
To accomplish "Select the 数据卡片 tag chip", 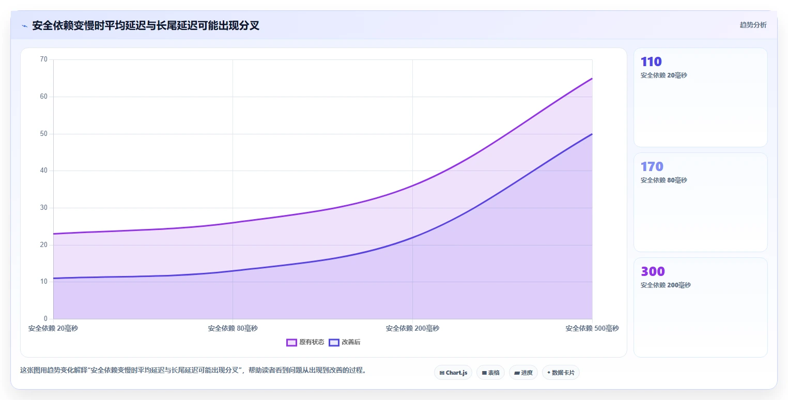I will tap(561, 373).
